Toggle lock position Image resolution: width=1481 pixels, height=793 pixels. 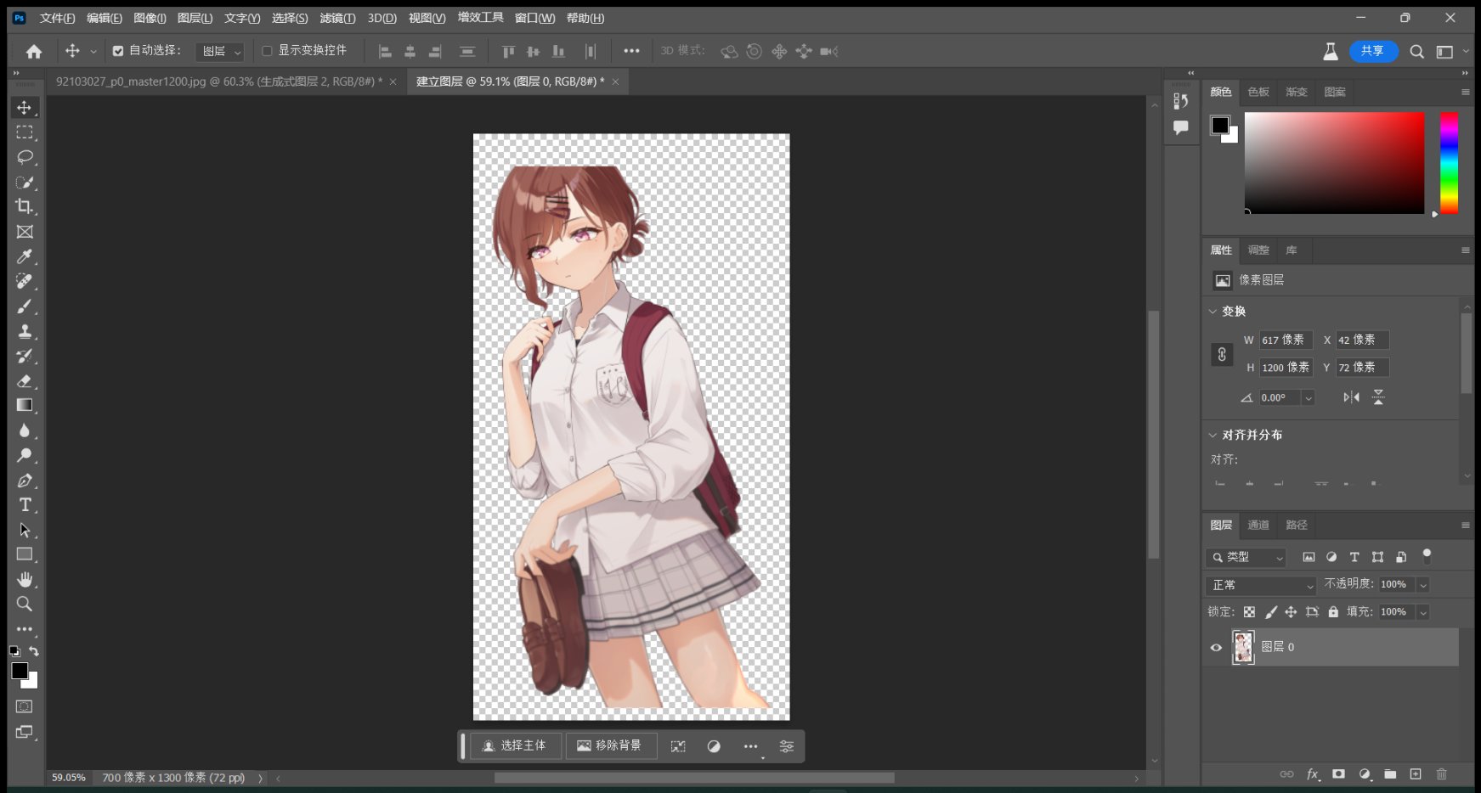(1291, 612)
